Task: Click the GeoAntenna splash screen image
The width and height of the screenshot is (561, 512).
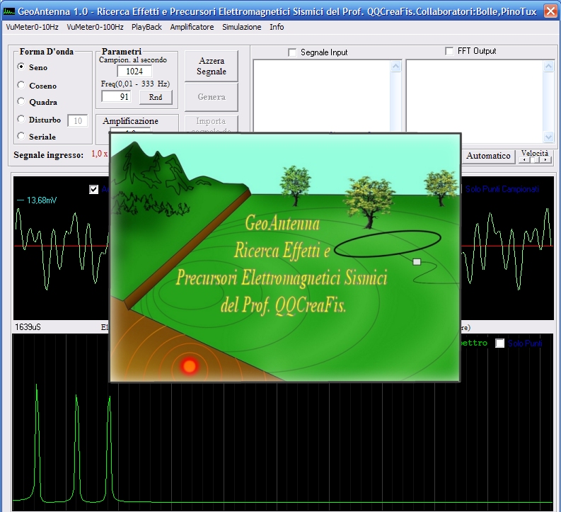Action: (285, 257)
